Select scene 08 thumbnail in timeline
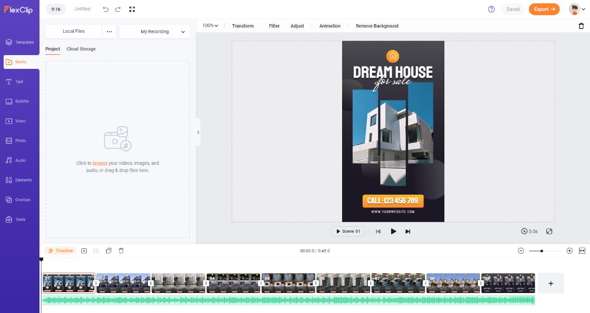This screenshot has width=590, height=313. tap(453, 283)
